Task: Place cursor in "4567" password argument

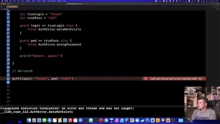Action: coord(66,79)
